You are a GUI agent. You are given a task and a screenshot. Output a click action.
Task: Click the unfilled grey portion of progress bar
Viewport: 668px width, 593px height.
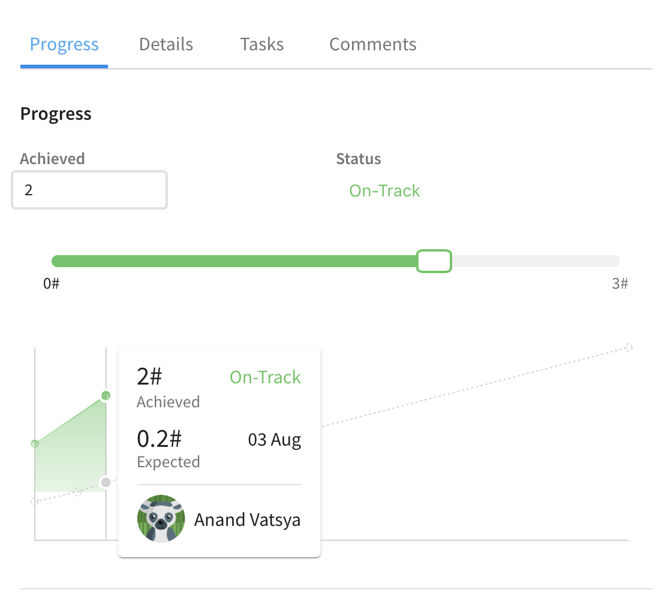tap(535, 261)
